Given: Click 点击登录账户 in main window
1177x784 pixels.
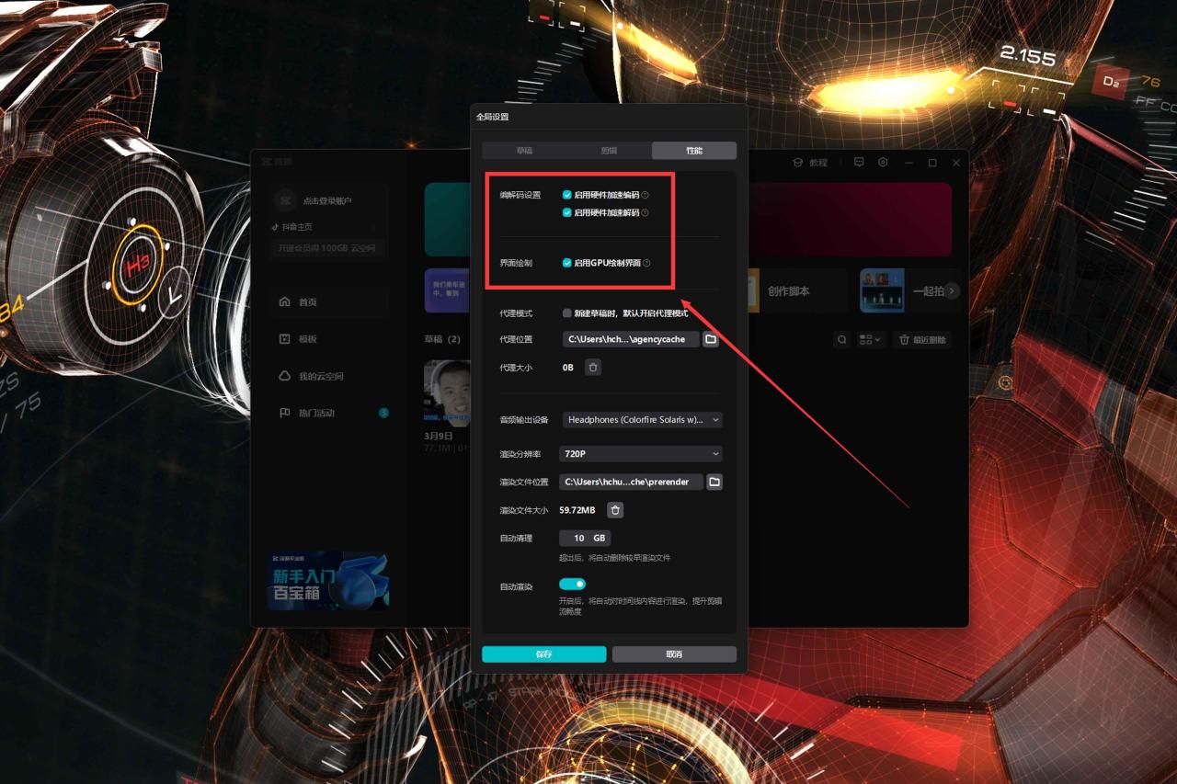Looking at the screenshot, I should (327, 200).
